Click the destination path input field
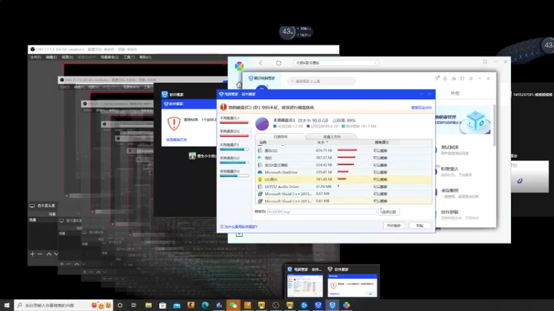The height and width of the screenshot is (311, 554). pyautogui.click(x=321, y=212)
